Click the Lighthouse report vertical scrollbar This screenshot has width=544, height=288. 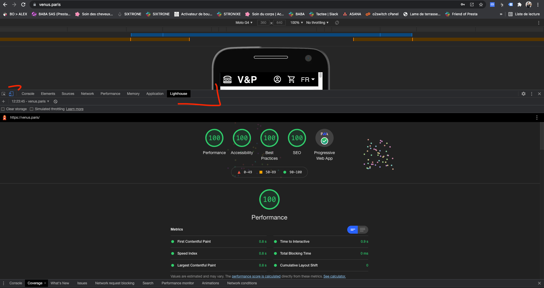click(x=542, y=136)
